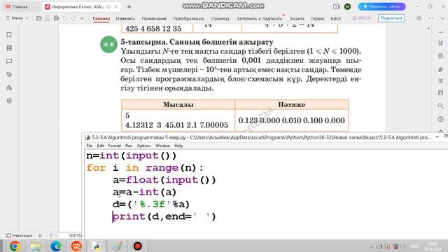This screenshot has height=252, width=448.
Task: Open Microsoft Edge from the taskbar
Action: coord(56,246)
